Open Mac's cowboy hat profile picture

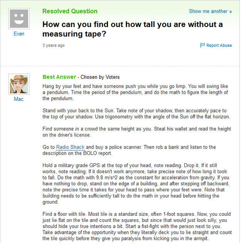(x=19, y=84)
